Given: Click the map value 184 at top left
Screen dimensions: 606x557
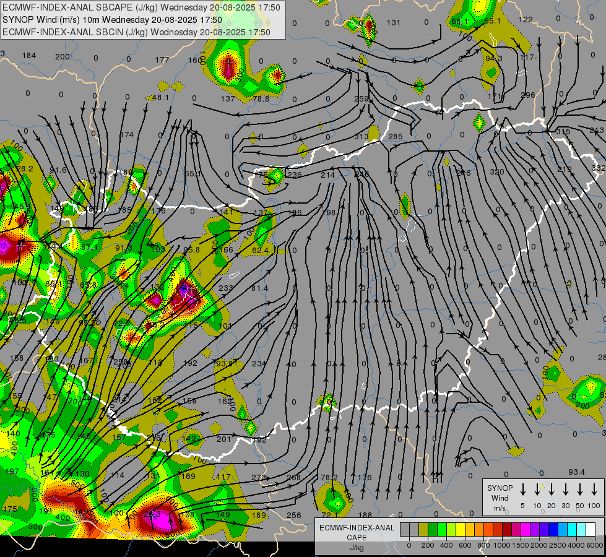Looking at the screenshot, I should pyautogui.click(x=29, y=56).
